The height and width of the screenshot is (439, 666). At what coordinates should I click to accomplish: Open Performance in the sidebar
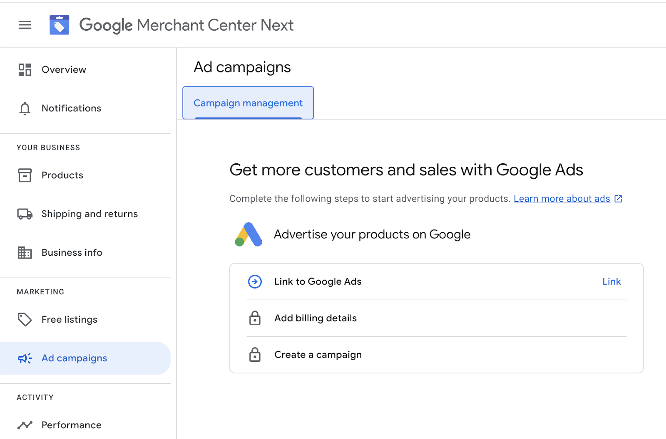[x=72, y=425]
